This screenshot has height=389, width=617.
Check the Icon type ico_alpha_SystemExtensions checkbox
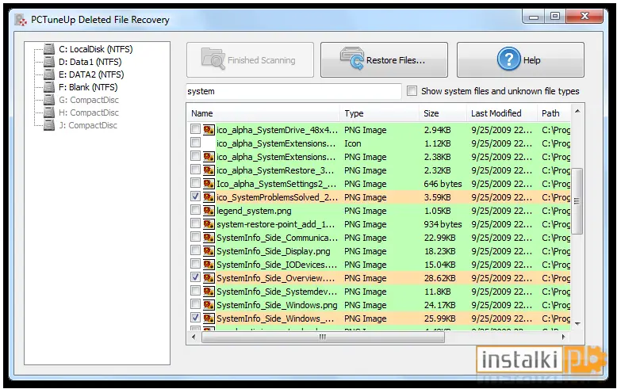click(195, 143)
